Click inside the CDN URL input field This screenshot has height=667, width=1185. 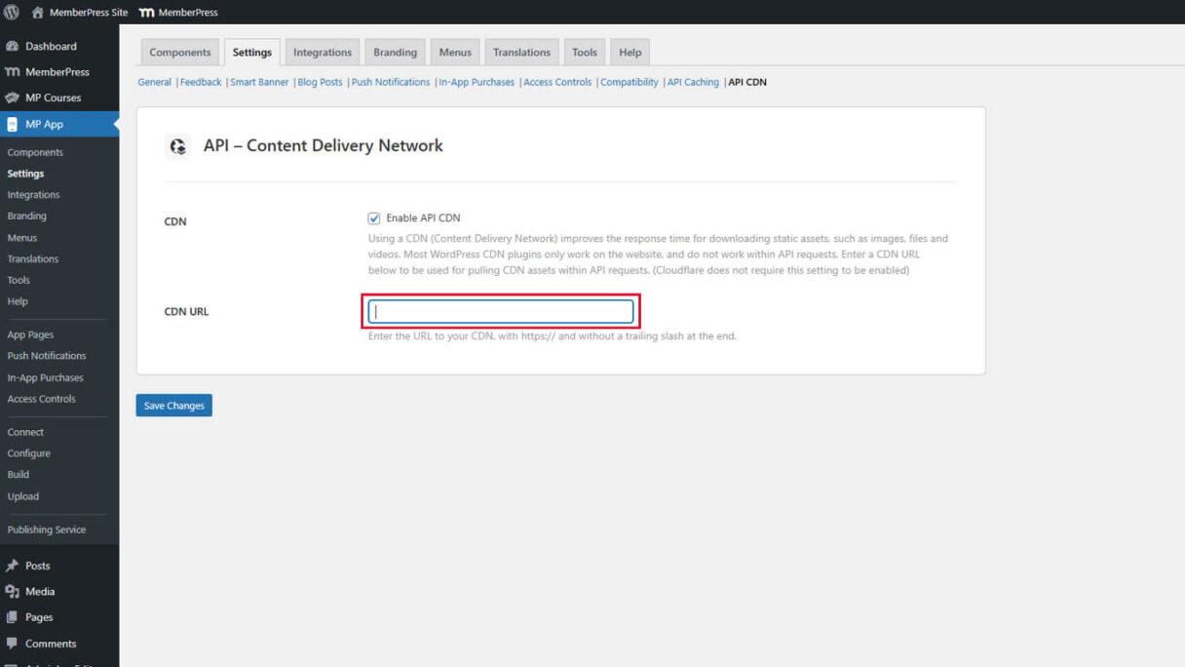500,310
